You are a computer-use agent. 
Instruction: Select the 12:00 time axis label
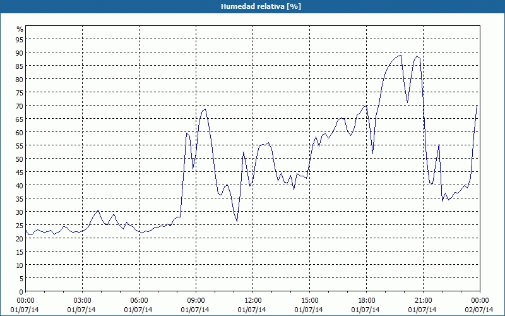253,301
